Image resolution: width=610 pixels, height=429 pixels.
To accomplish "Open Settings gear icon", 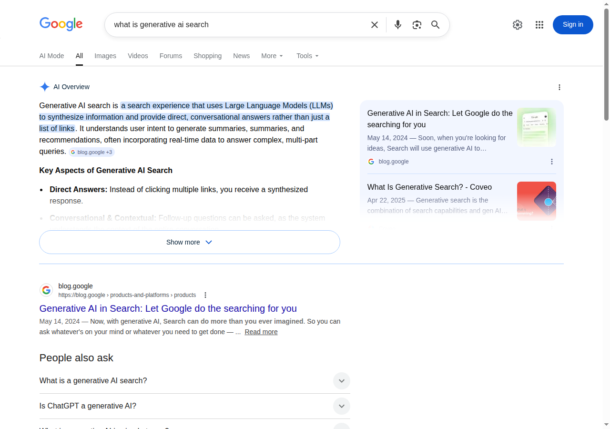I will click(518, 25).
